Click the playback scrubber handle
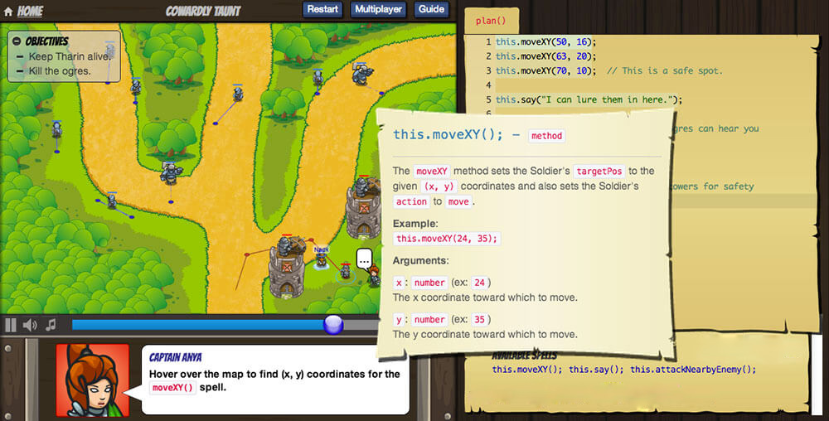Viewport: 829px width, 421px height. coord(333,325)
